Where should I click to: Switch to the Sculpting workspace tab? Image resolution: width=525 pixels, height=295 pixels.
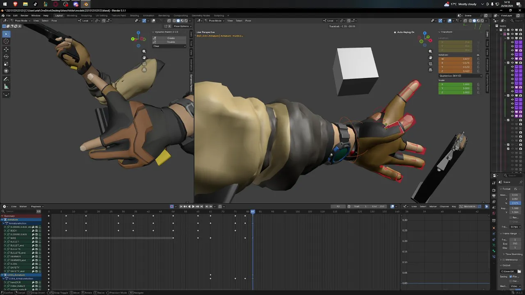(x=86, y=16)
